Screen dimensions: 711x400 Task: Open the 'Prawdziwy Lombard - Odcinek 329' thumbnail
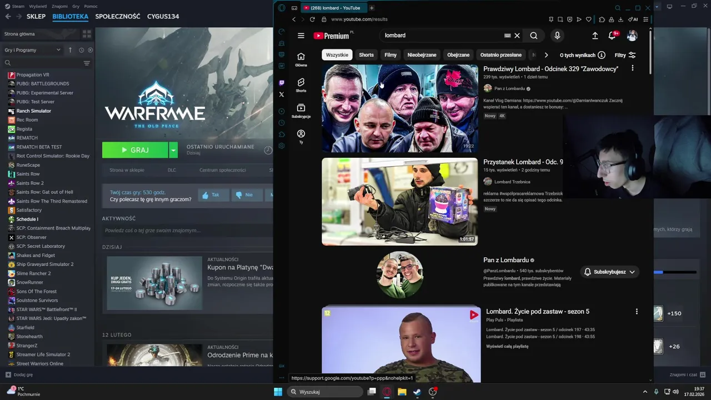(x=400, y=108)
